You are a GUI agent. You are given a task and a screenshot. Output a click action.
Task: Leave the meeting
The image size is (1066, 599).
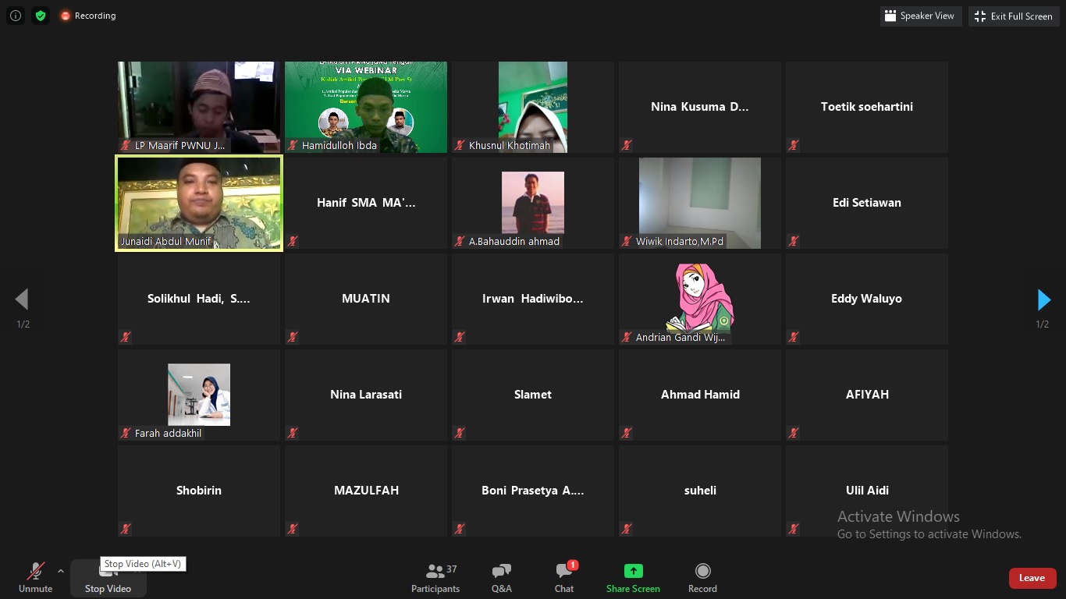click(1032, 578)
